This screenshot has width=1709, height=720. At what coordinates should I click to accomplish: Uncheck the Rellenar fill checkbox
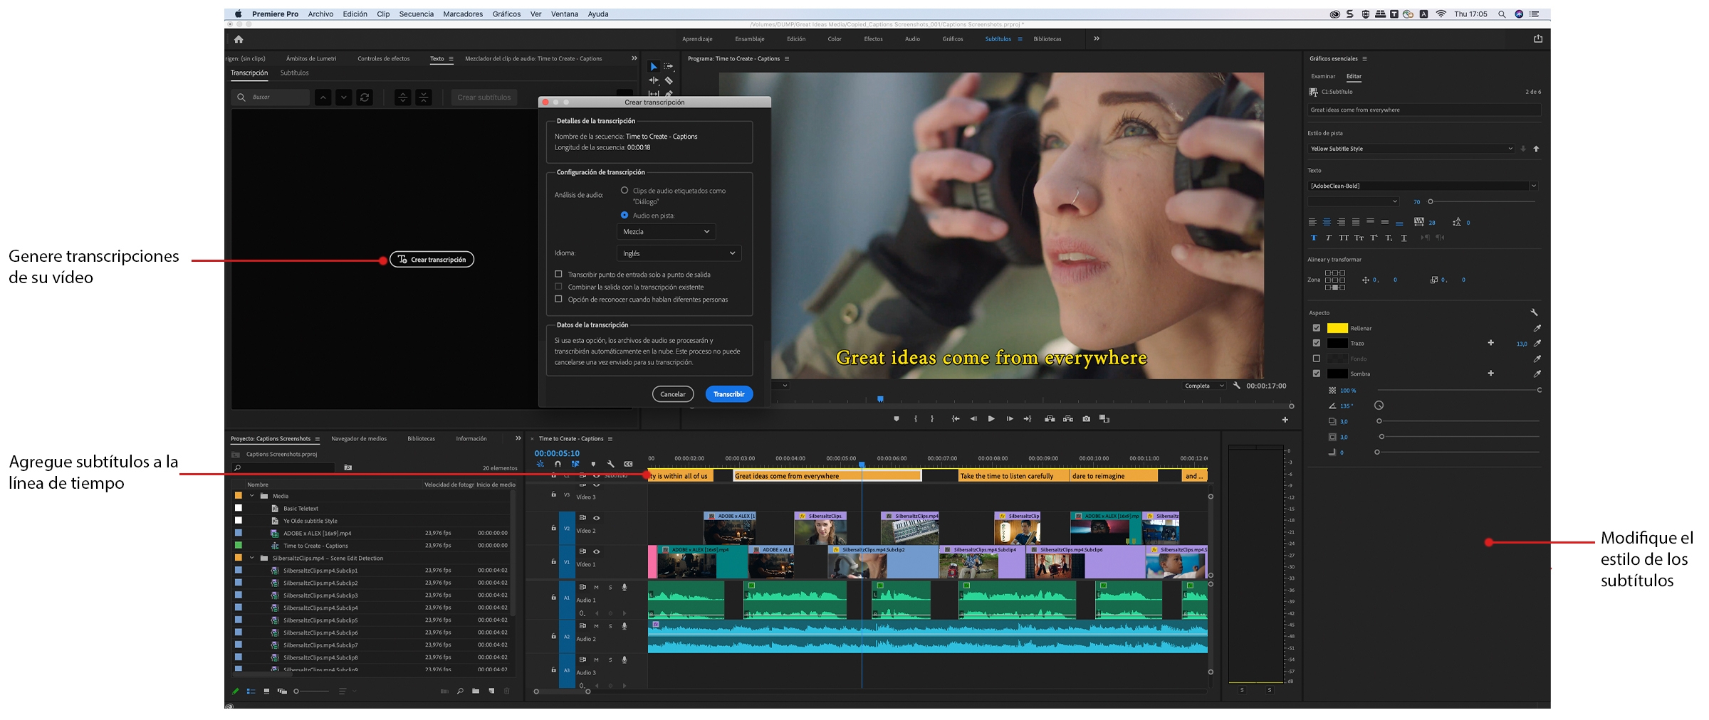[1316, 328]
